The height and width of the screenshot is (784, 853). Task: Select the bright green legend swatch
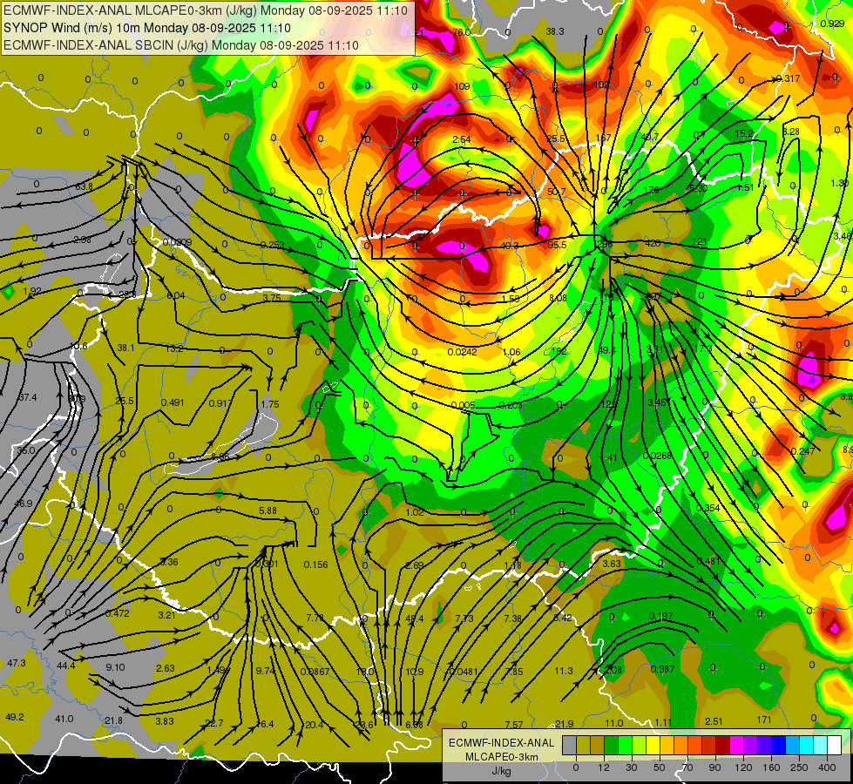[x=625, y=745]
